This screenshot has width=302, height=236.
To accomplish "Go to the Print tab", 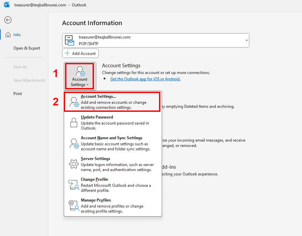I will click(18, 94).
